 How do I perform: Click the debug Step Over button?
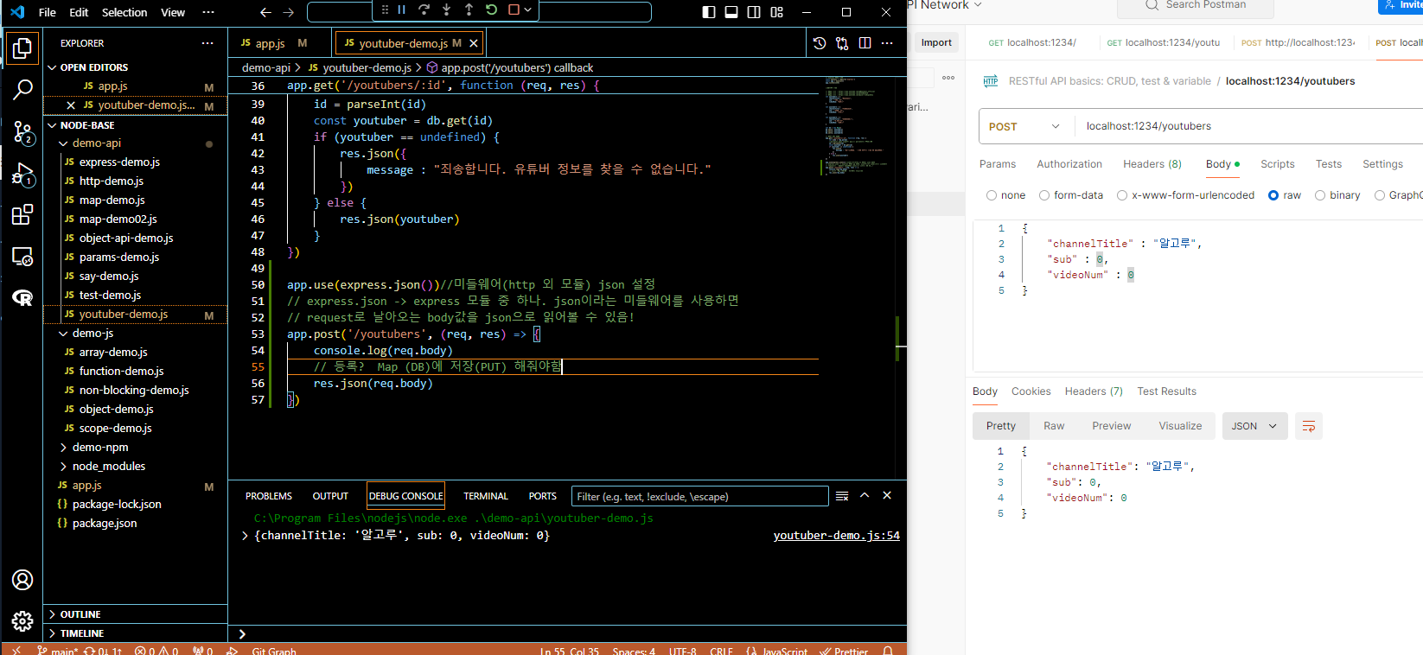(x=424, y=10)
